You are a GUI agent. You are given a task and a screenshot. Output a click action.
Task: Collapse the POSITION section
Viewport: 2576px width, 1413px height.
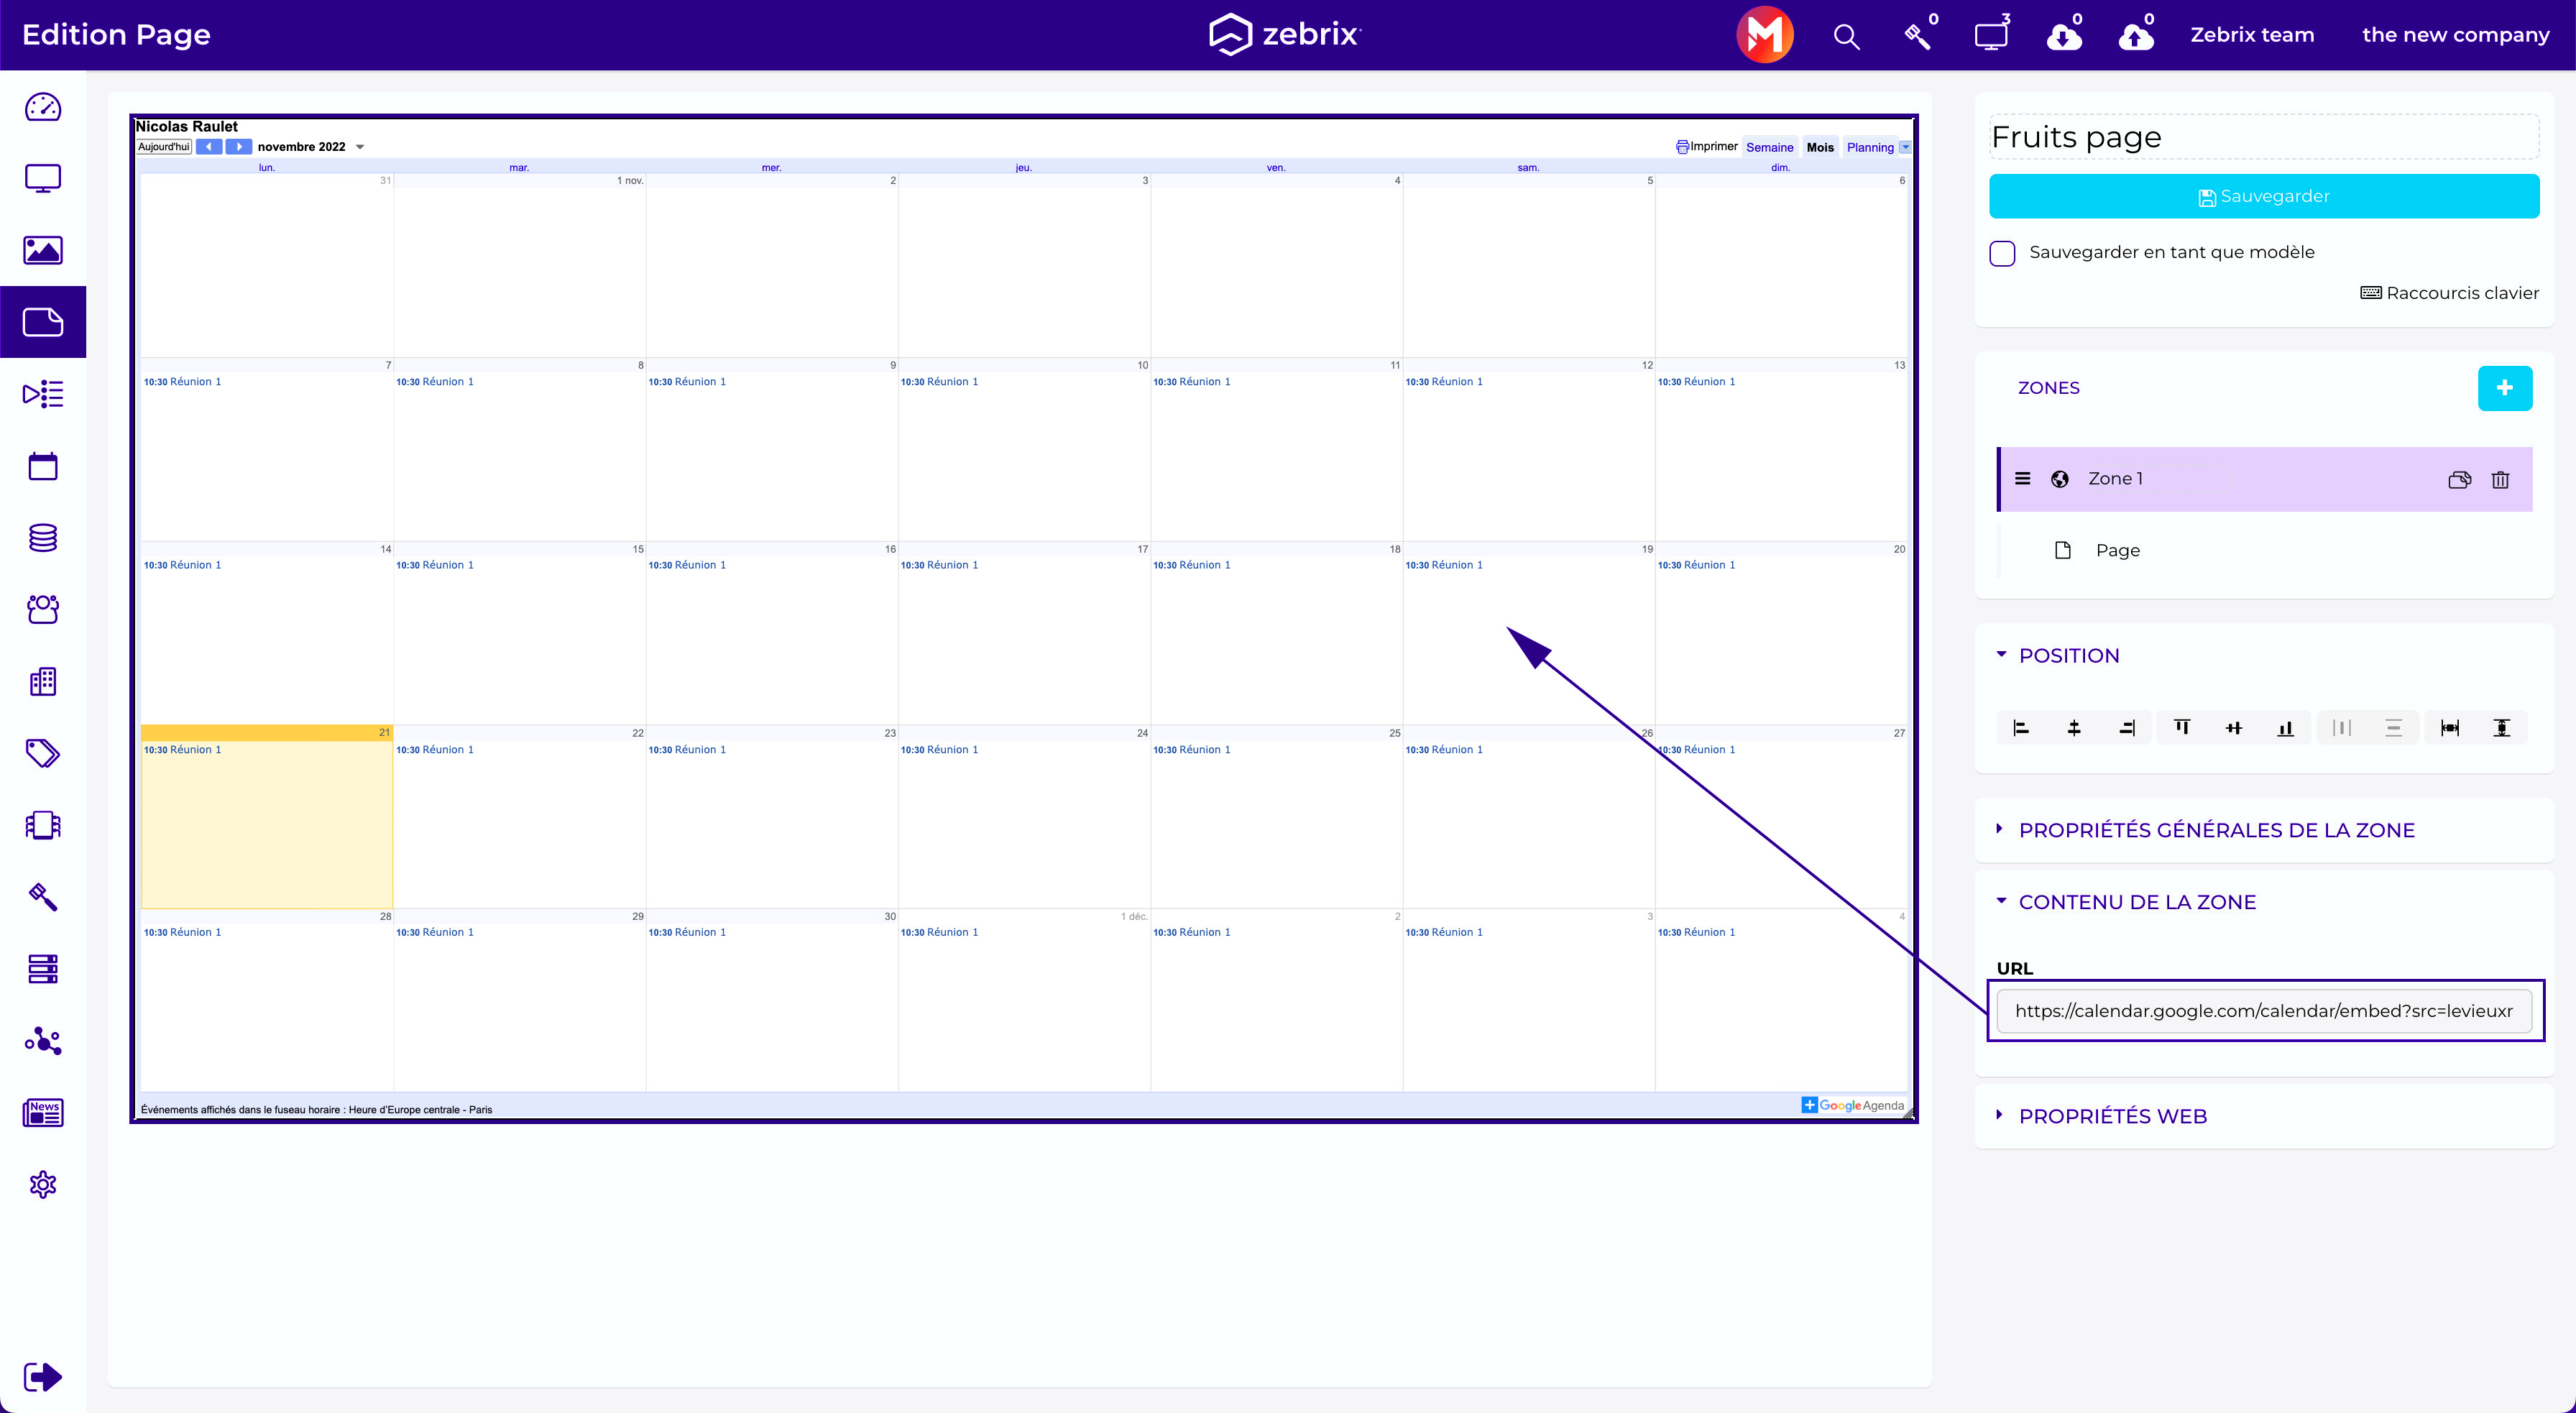point(2068,656)
